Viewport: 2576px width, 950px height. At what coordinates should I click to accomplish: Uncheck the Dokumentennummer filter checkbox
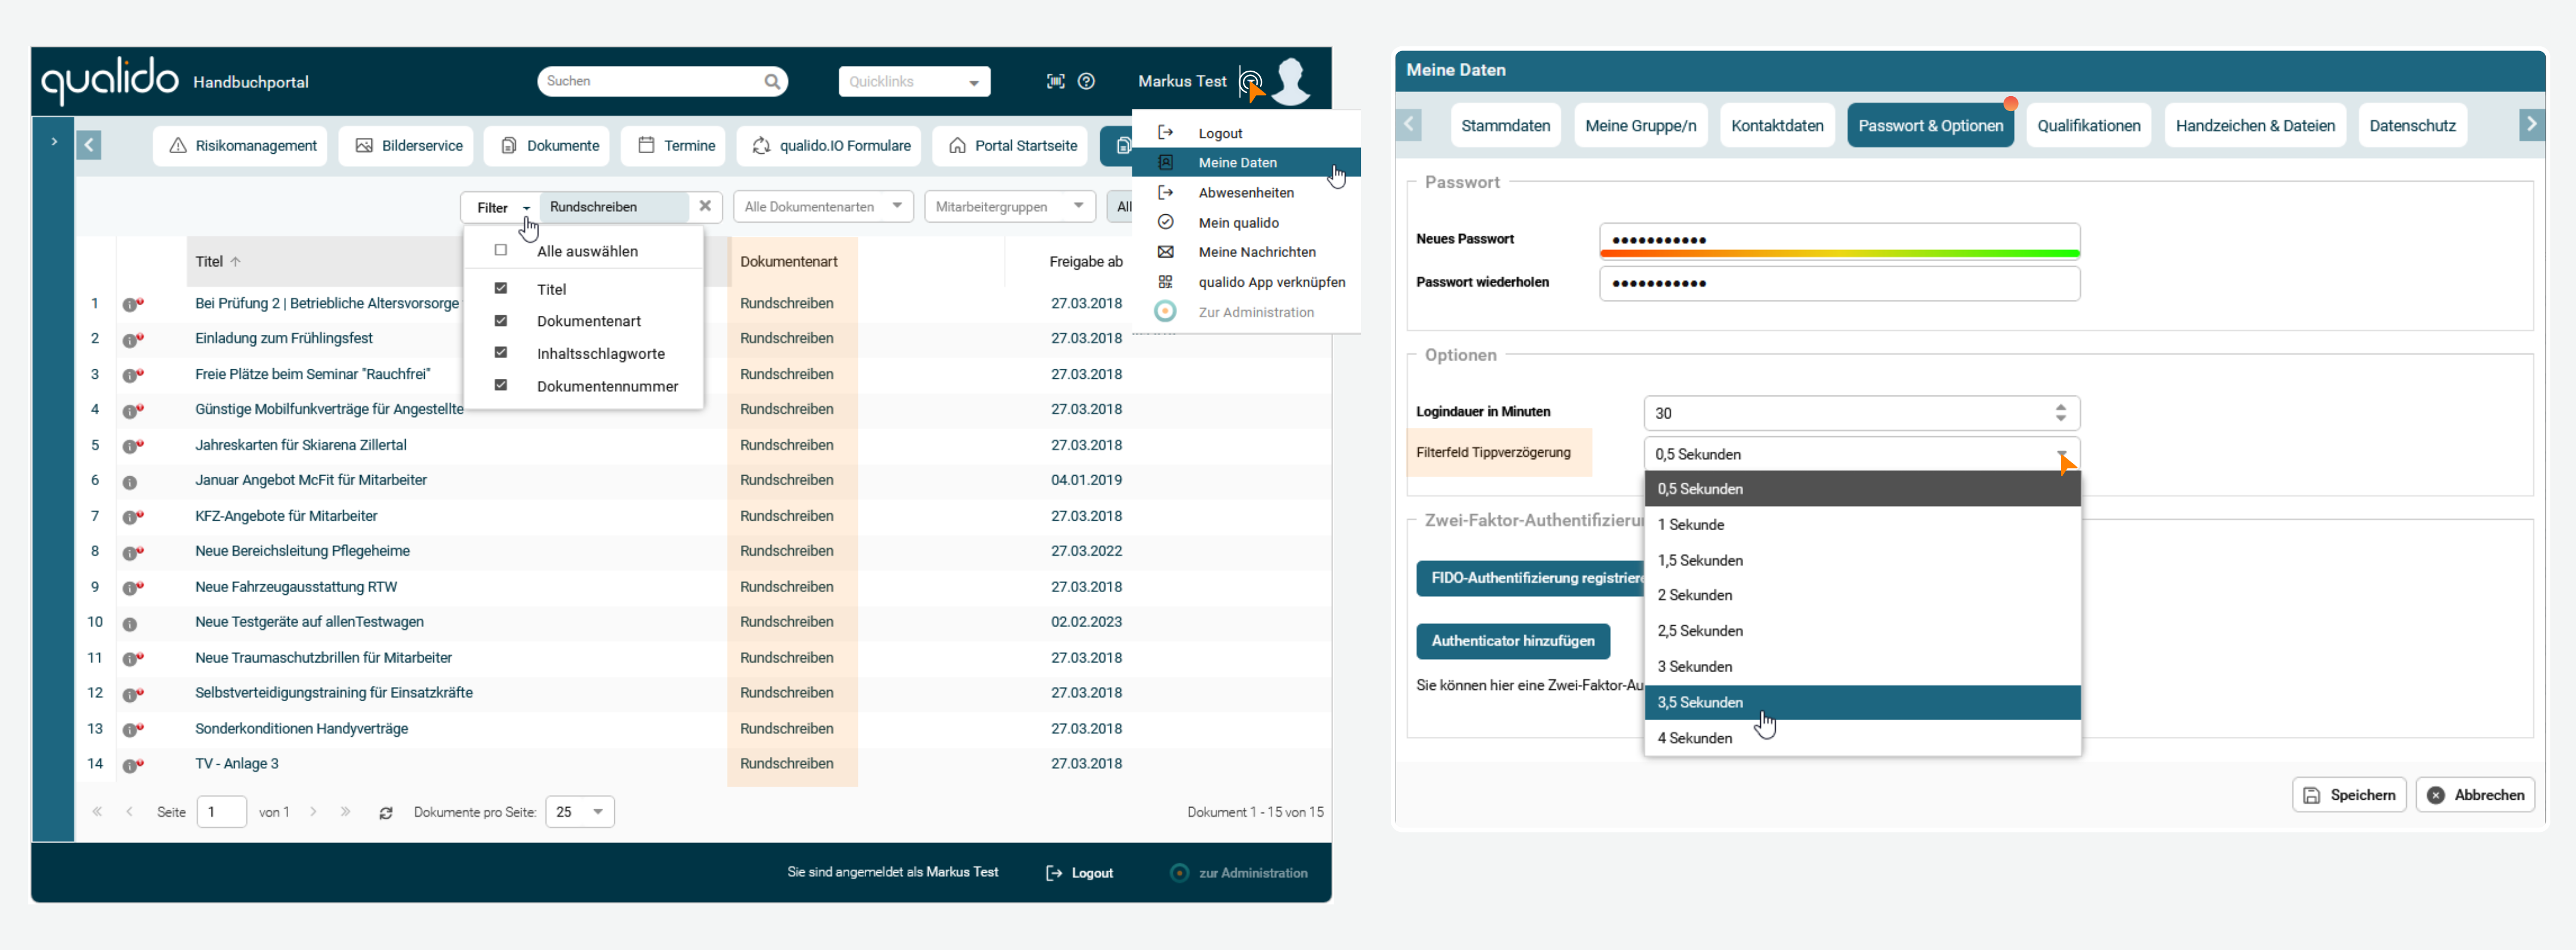point(501,385)
